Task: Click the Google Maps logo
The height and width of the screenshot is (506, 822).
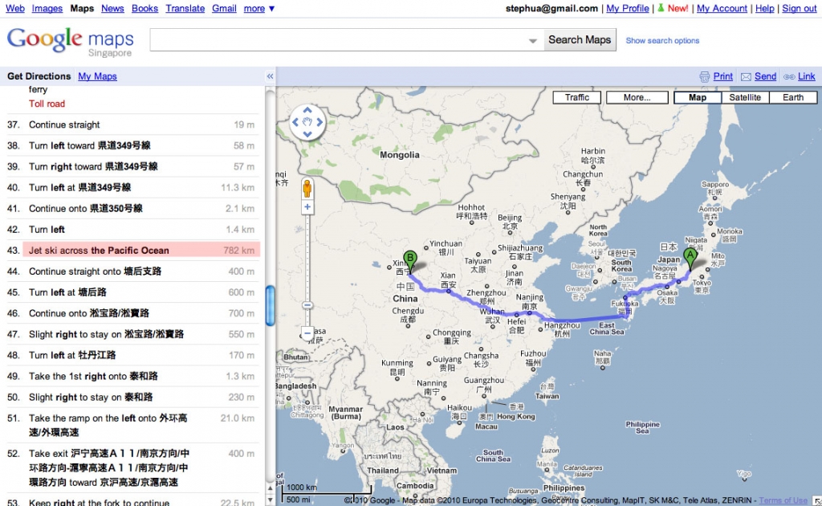Action: point(71,42)
